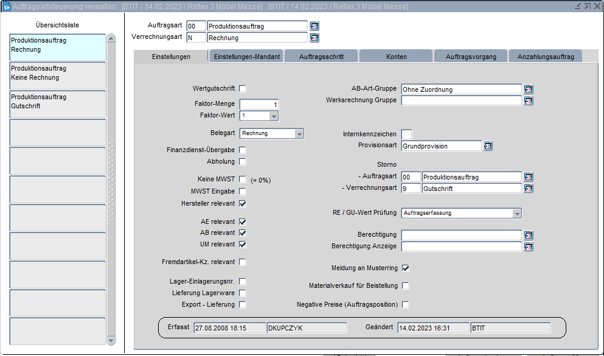The image size is (604, 356).
Task: Toggle Meldung an Musterring checkbox
Action: pyautogui.click(x=406, y=268)
